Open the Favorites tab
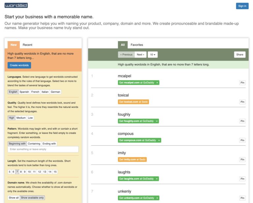 (x=137, y=45)
